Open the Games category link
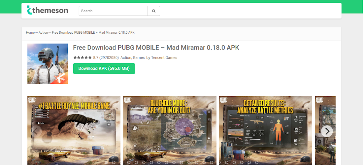Viewport: 363px width, 165px height. tap(139, 58)
